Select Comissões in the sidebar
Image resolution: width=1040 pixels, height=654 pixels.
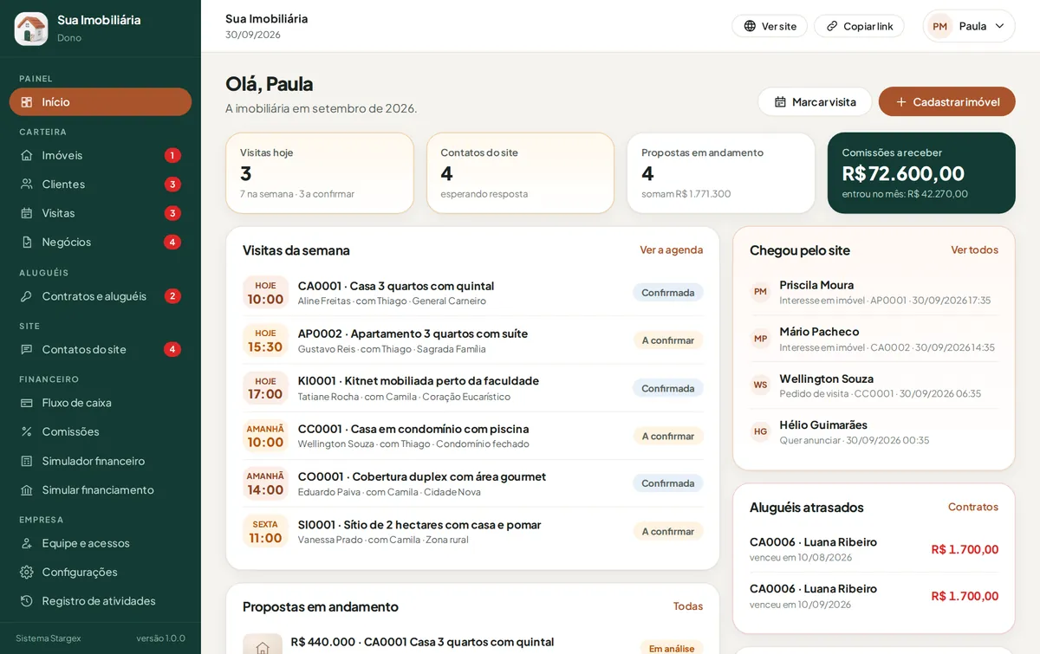[x=101, y=431]
